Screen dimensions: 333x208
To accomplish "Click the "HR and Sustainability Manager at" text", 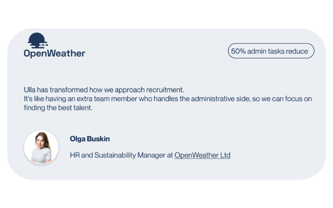I will coord(122,155).
